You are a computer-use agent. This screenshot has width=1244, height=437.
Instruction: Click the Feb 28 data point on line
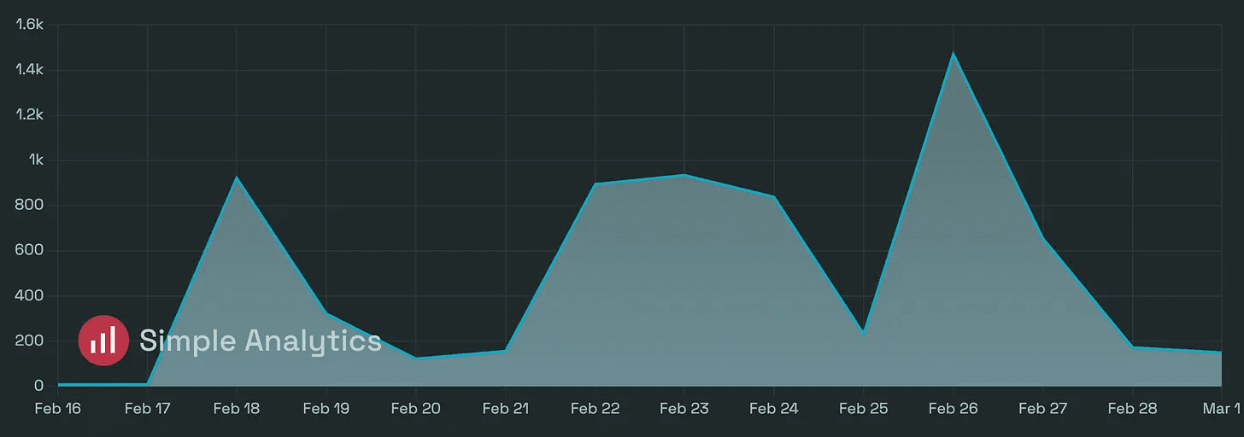coord(1132,347)
